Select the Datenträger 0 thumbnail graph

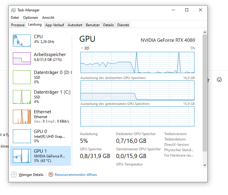[x=22, y=77]
